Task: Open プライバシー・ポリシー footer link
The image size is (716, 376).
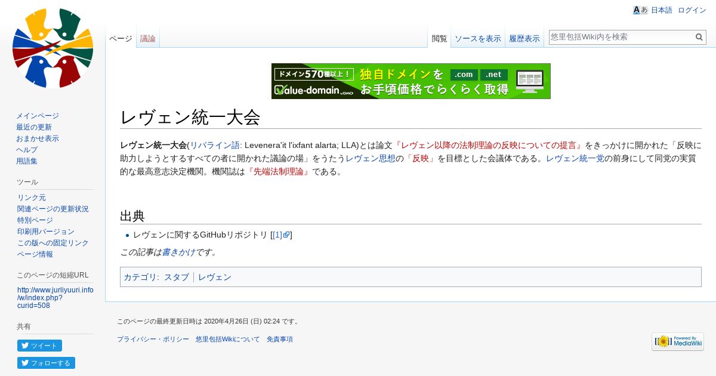Action: click(153, 339)
